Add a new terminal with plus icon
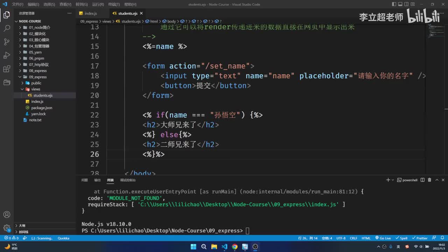The width and height of the screenshot is (448, 252). pyautogui.click(x=388, y=180)
